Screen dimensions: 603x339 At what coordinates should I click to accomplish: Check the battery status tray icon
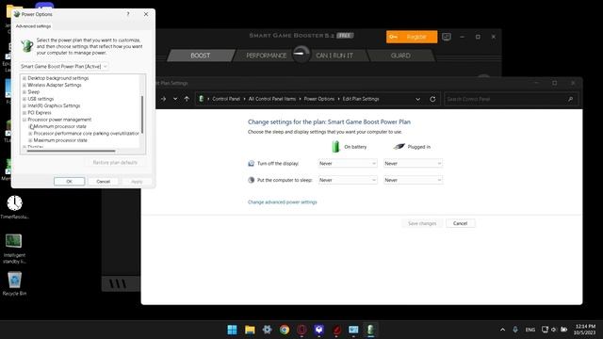pyautogui.click(x=563, y=330)
